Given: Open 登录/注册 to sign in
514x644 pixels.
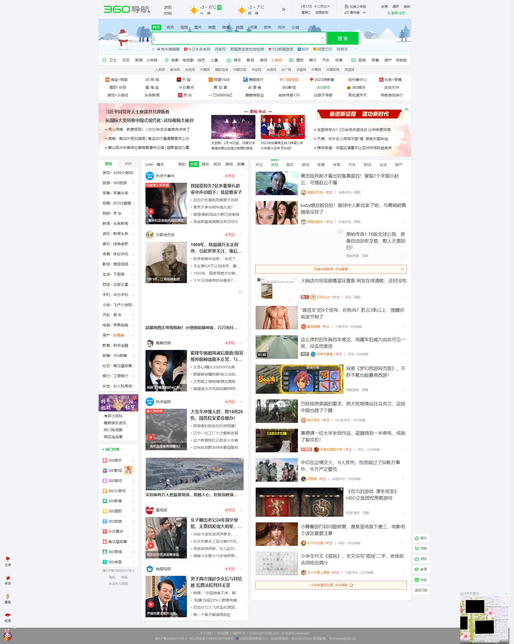Looking at the screenshot, I should click(397, 13).
